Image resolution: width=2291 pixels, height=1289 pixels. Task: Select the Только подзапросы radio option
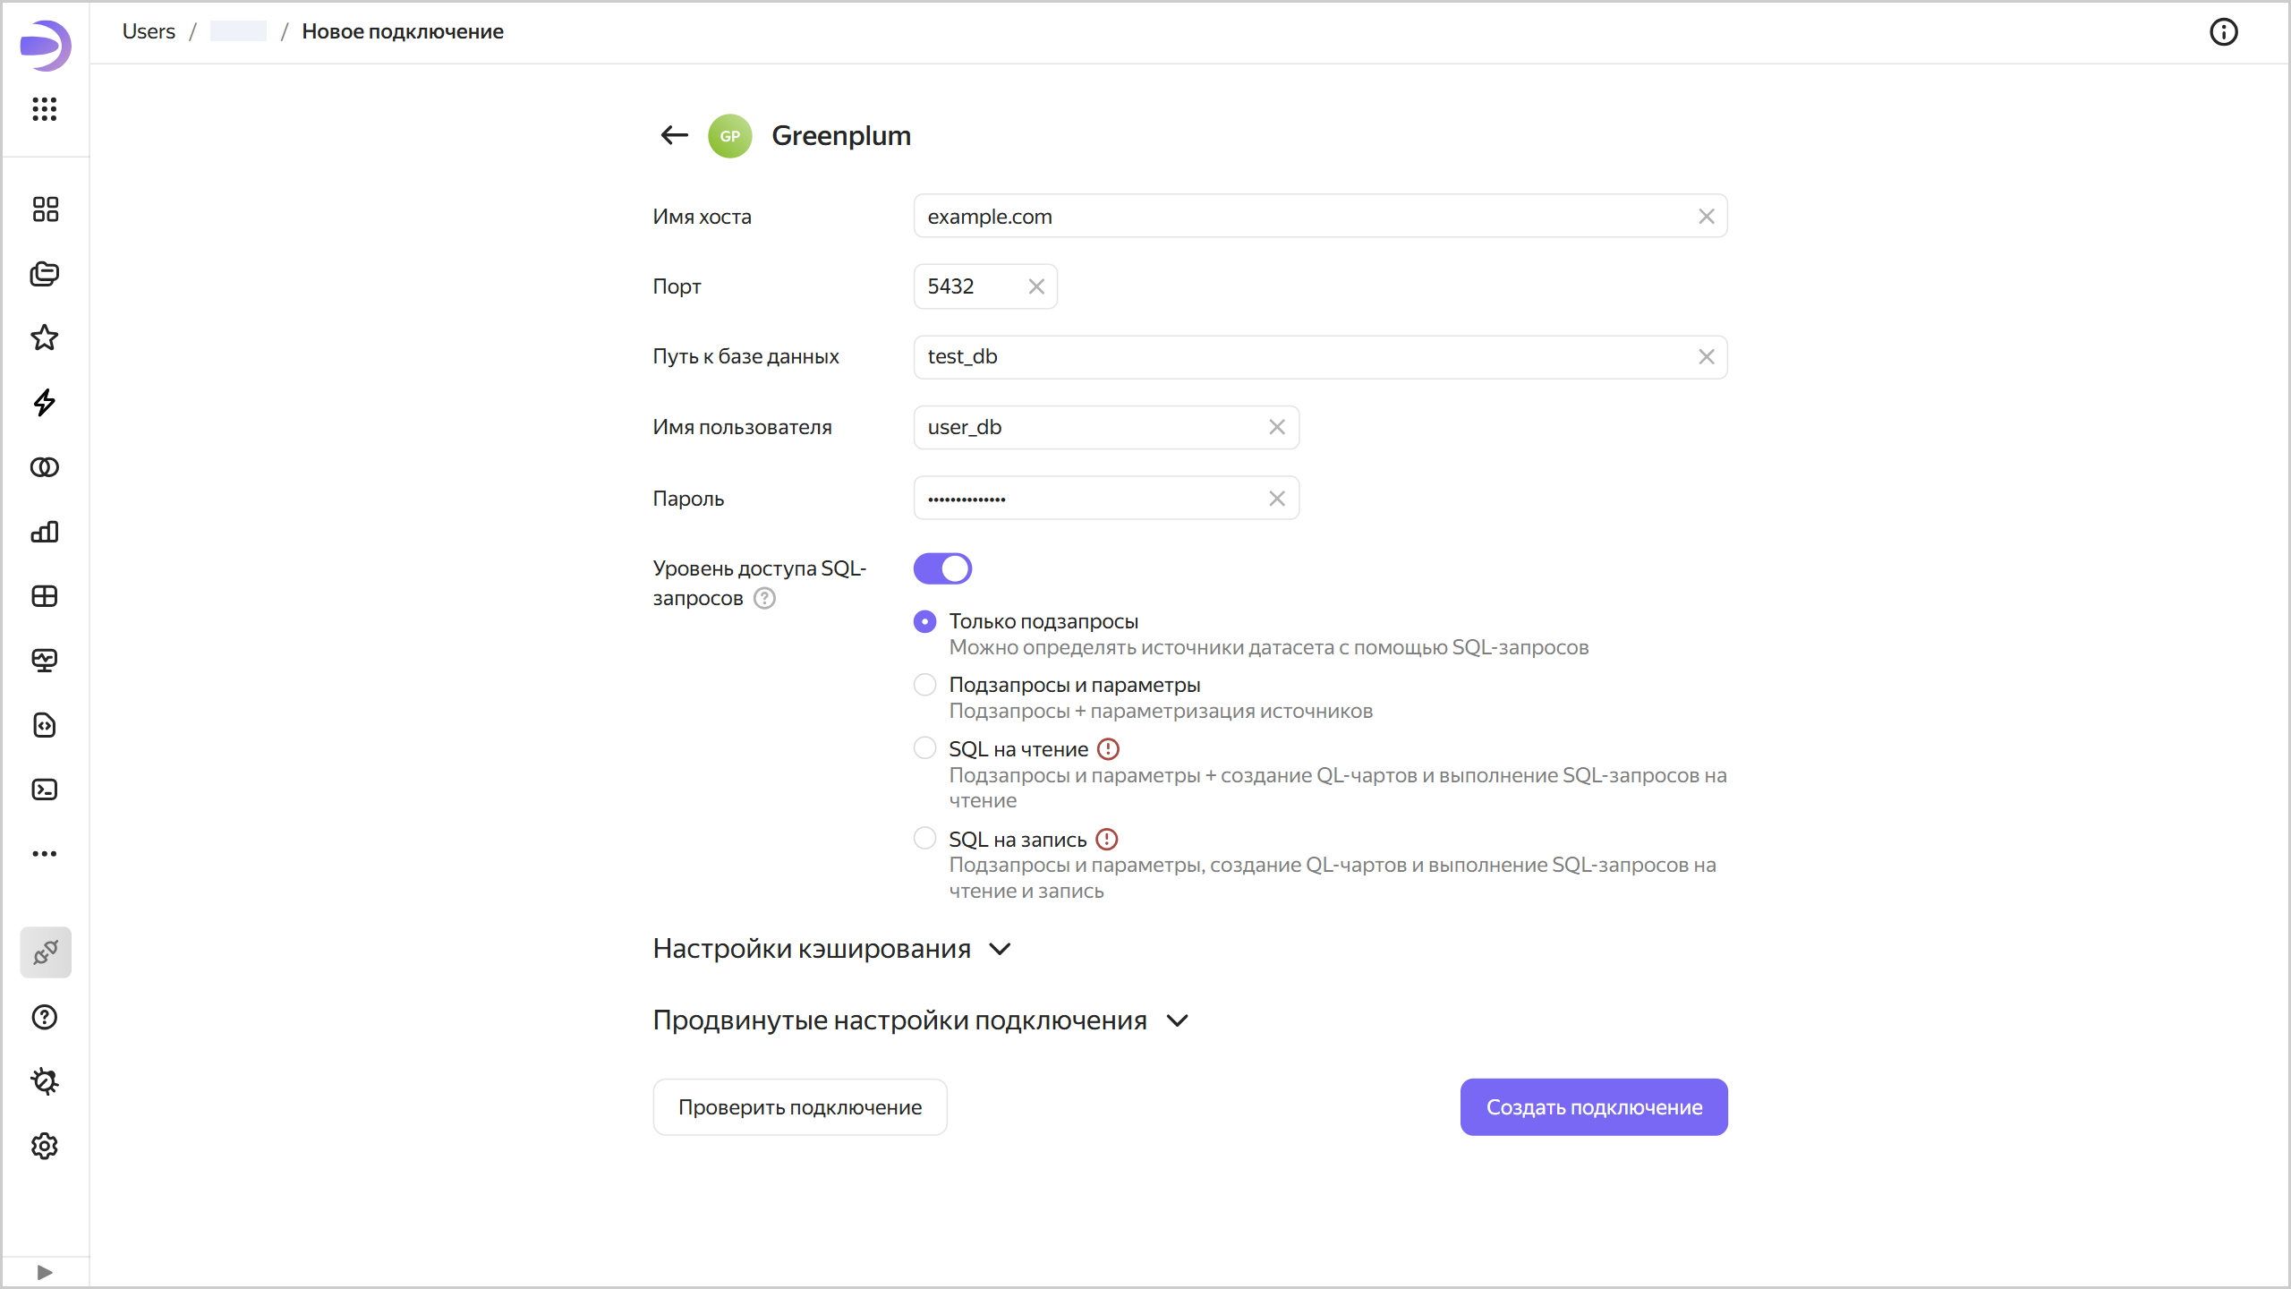(x=925, y=621)
